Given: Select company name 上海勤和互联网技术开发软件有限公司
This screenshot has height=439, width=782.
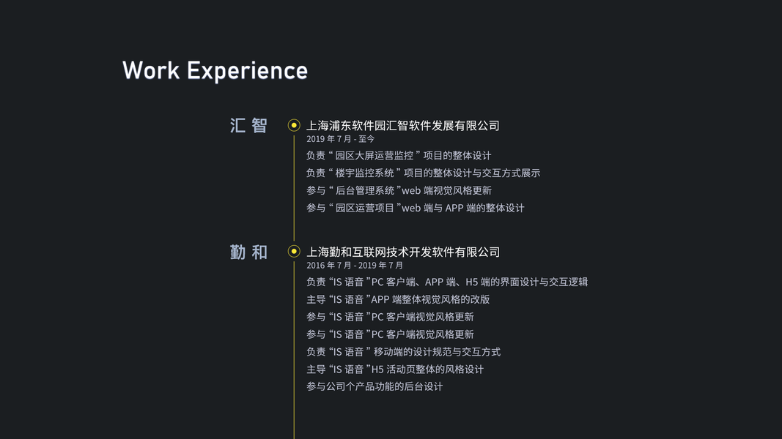Looking at the screenshot, I should (402, 252).
